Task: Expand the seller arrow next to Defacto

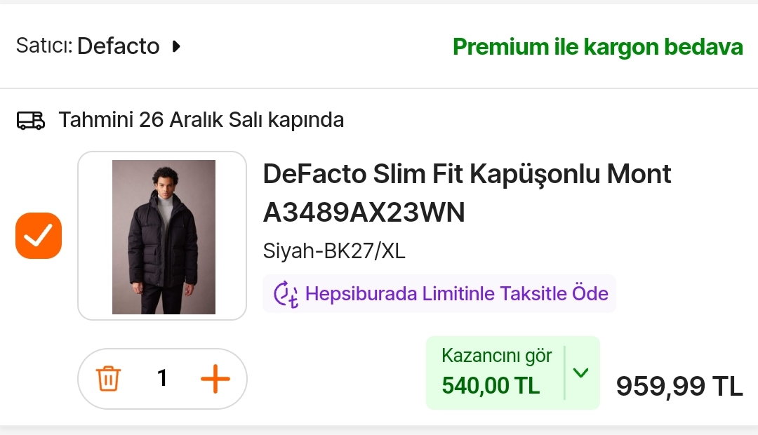Action: 176,47
